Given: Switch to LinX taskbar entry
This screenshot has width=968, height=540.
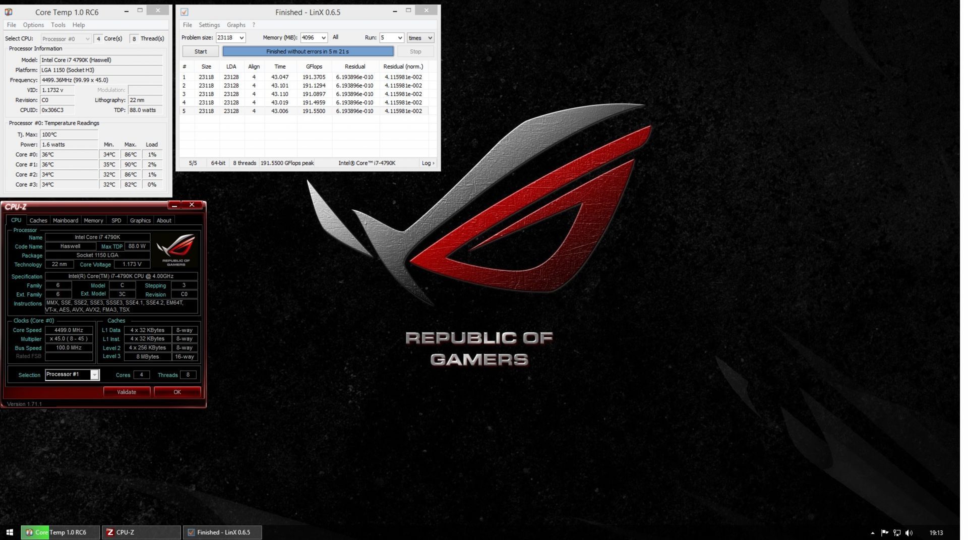Looking at the screenshot, I should pyautogui.click(x=222, y=532).
